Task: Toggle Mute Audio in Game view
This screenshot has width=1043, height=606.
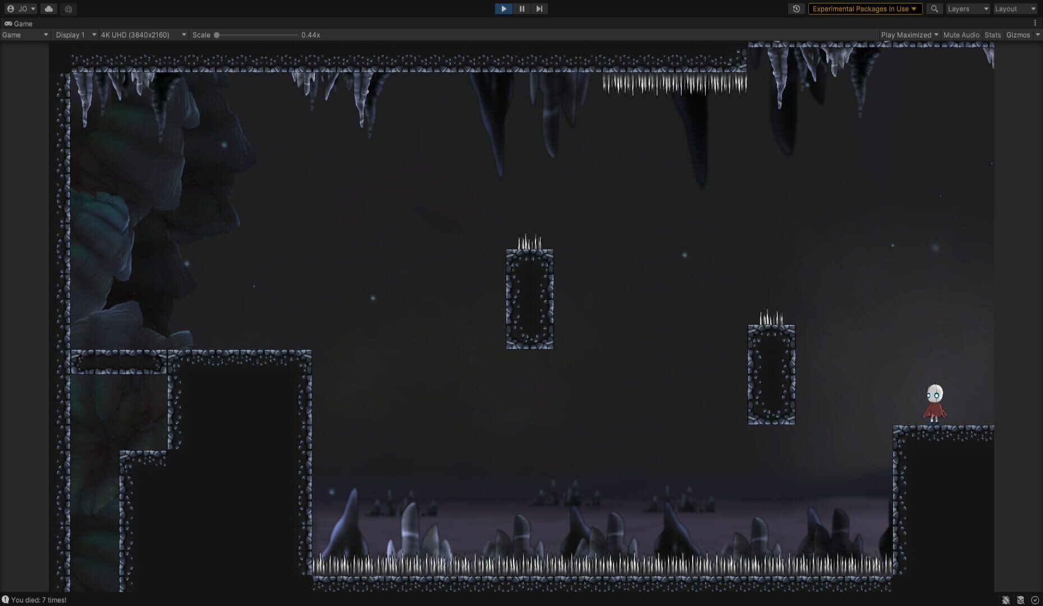Action: point(961,35)
